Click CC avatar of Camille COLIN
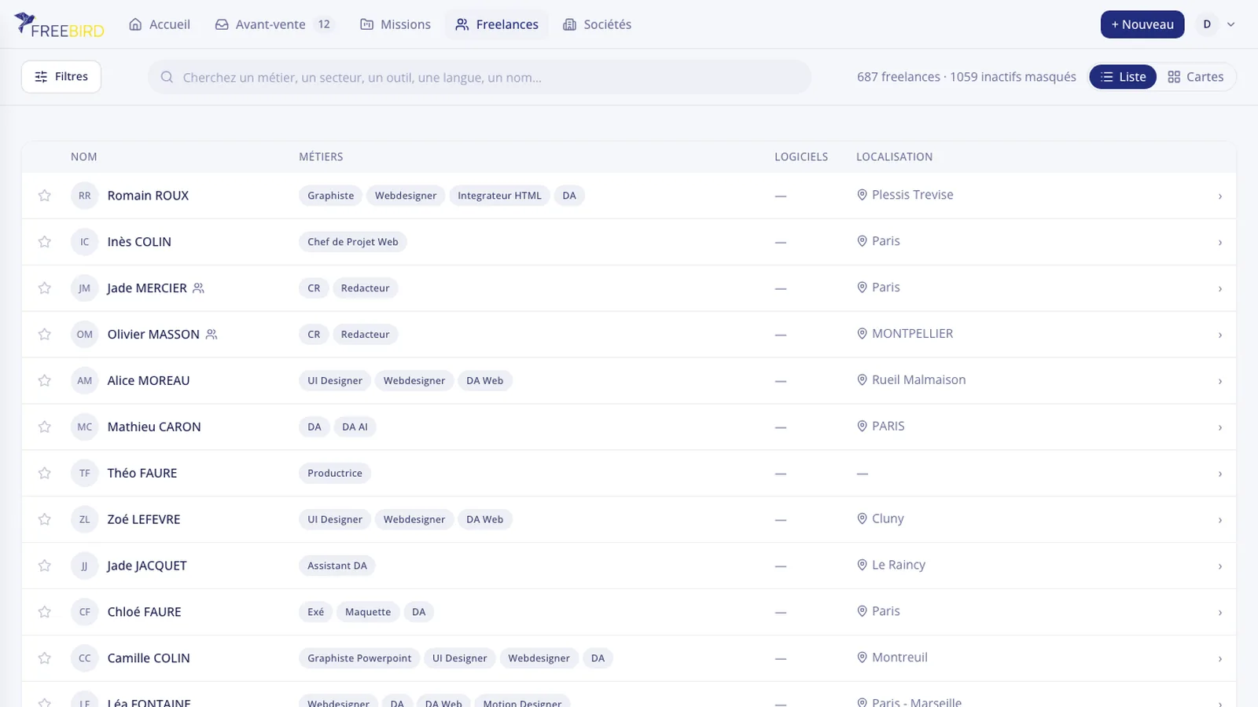The width and height of the screenshot is (1258, 707). coord(85,659)
